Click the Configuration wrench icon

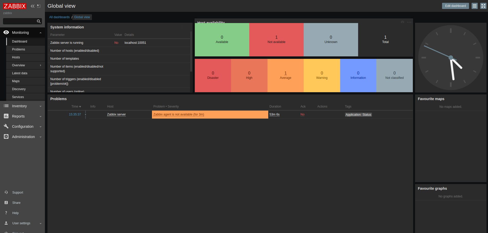(x=6, y=126)
